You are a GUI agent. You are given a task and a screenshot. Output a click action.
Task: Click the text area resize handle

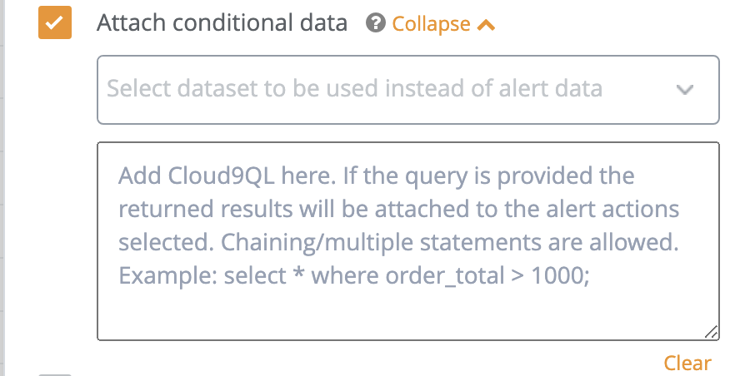[711, 332]
